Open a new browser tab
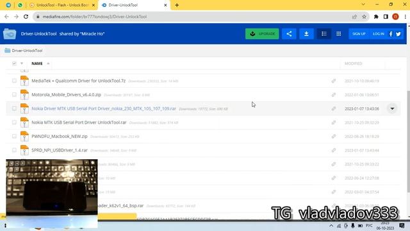The image size is (410, 231). pyautogui.click(x=177, y=5)
